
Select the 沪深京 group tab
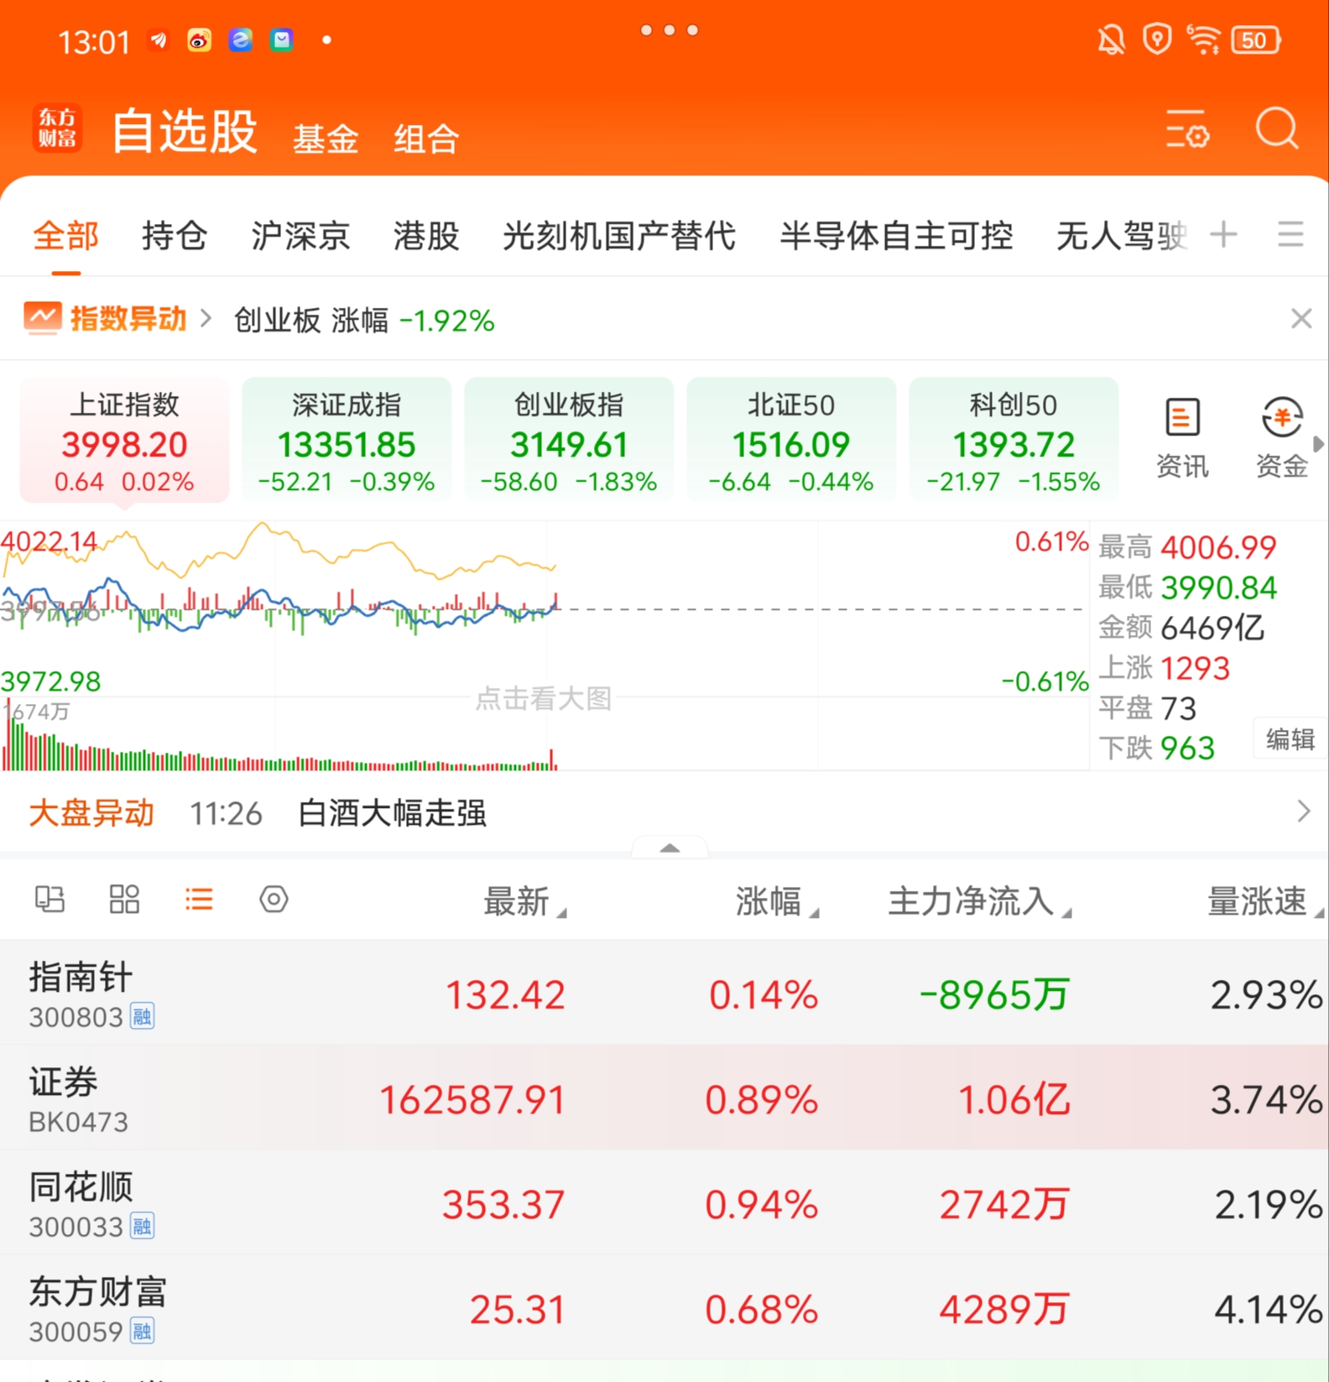click(x=300, y=236)
